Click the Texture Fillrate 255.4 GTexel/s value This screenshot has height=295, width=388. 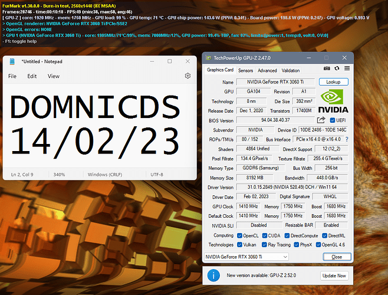pyautogui.click(x=328, y=158)
